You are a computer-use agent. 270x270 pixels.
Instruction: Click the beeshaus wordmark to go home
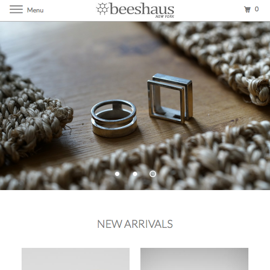[142, 9]
